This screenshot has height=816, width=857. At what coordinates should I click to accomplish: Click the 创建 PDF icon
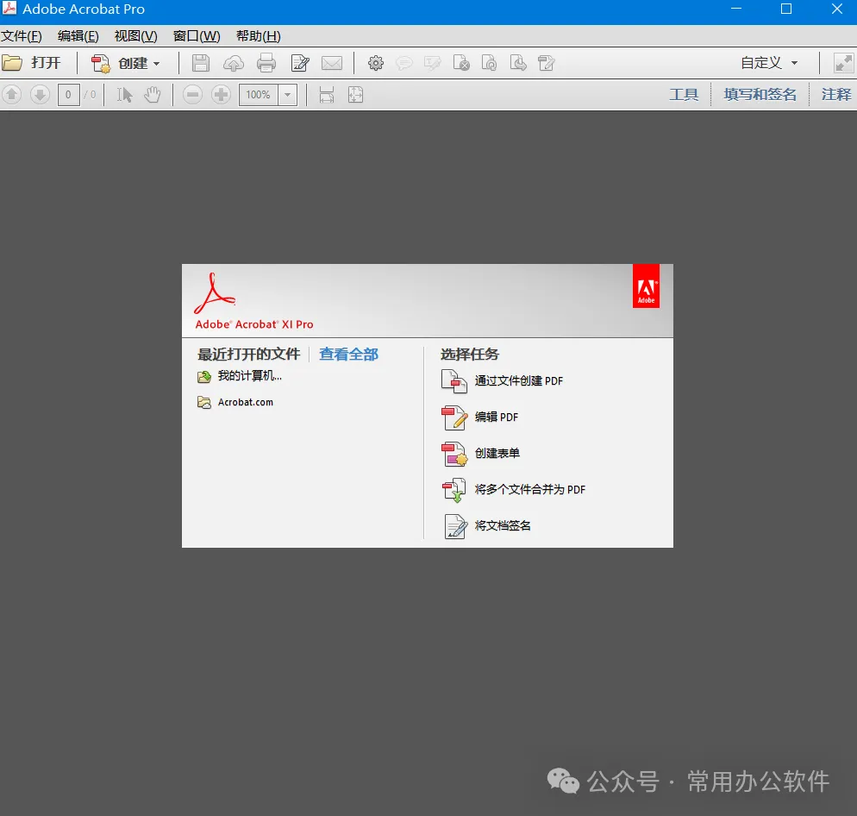100,64
